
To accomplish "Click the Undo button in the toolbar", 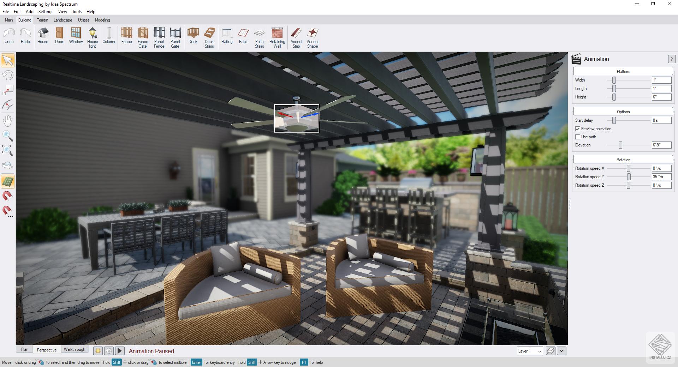I will click(x=8, y=35).
